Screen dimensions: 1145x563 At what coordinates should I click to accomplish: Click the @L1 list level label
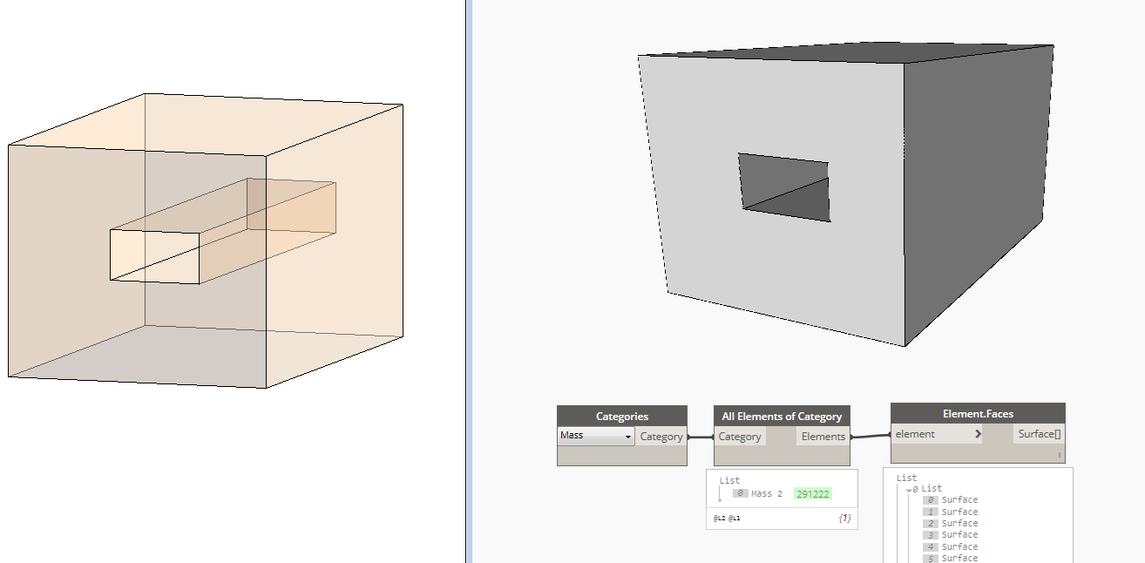point(734,519)
